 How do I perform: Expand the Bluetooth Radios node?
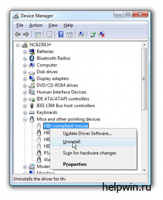(x=25, y=59)
